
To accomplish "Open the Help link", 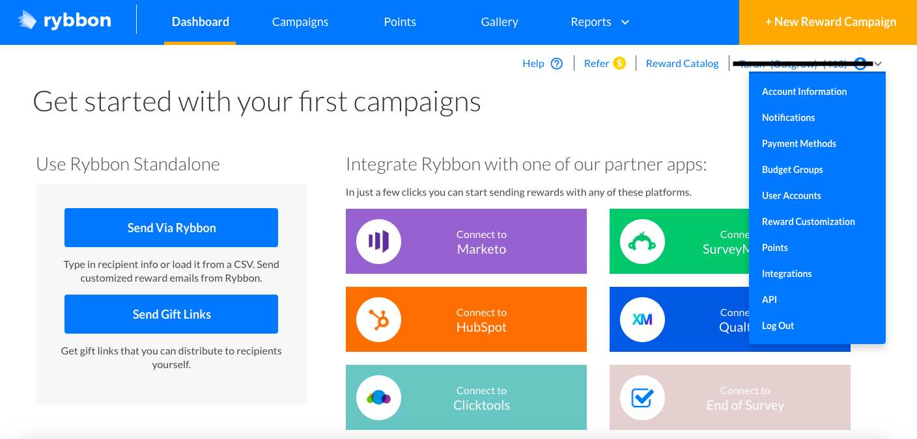I will click(x=533, y=64).
